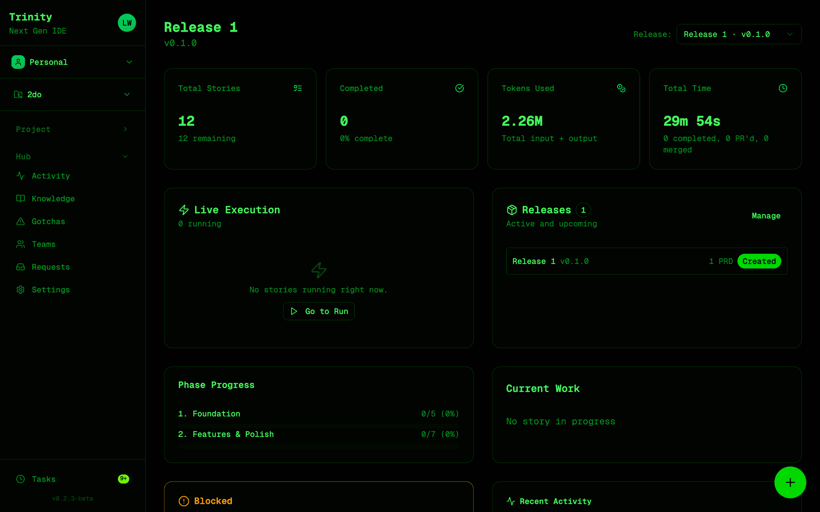This screenshot has height=512, width=820.
Task: Click the Trinity app title
Action: click(x=31, y=17)
